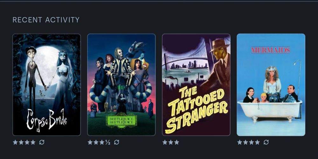The height and width of the screenshot is (159, 318).
Task: Click the half-star symbol under Beetlejuice Beetlejuice
Action: [x=108, y=142]
